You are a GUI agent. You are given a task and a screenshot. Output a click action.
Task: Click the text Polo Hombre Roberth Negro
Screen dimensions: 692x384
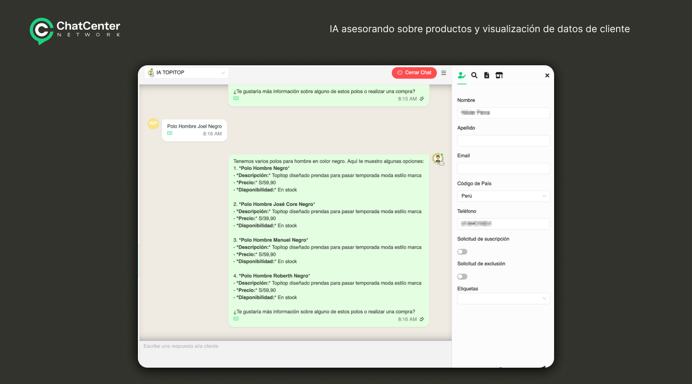(274, 276)
